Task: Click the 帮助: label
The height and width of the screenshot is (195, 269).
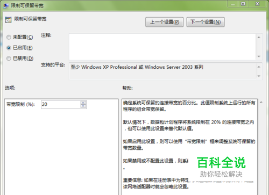Action: 128,88
